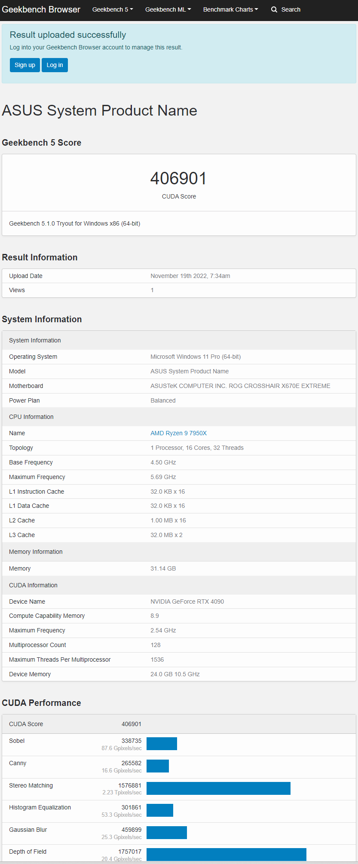Open the Search nav item

[286, 9]
